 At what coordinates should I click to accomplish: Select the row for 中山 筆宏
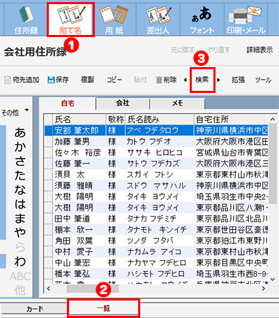pyautogui.click(x=156, y=263)
